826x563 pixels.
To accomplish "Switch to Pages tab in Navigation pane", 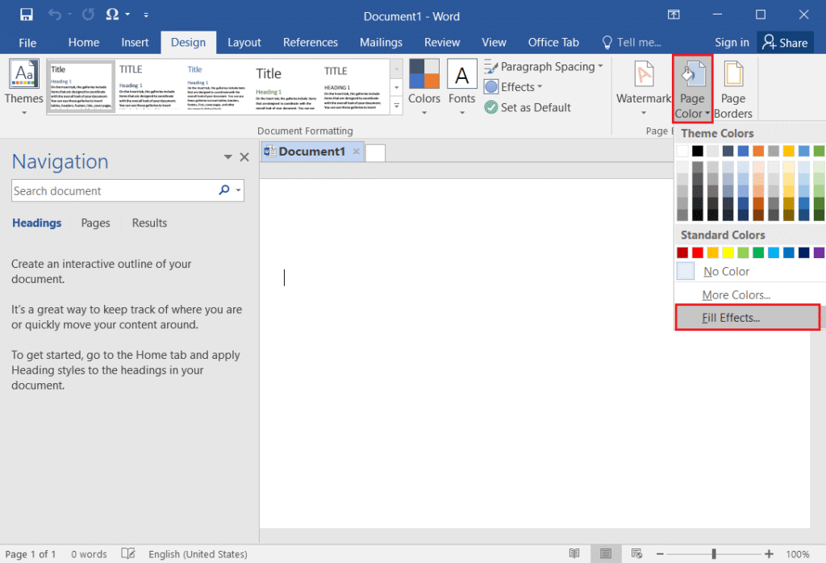I will click(x=95, y=223).
